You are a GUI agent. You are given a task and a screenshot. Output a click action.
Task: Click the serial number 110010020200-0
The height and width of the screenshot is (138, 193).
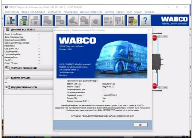tap(110, 95)
